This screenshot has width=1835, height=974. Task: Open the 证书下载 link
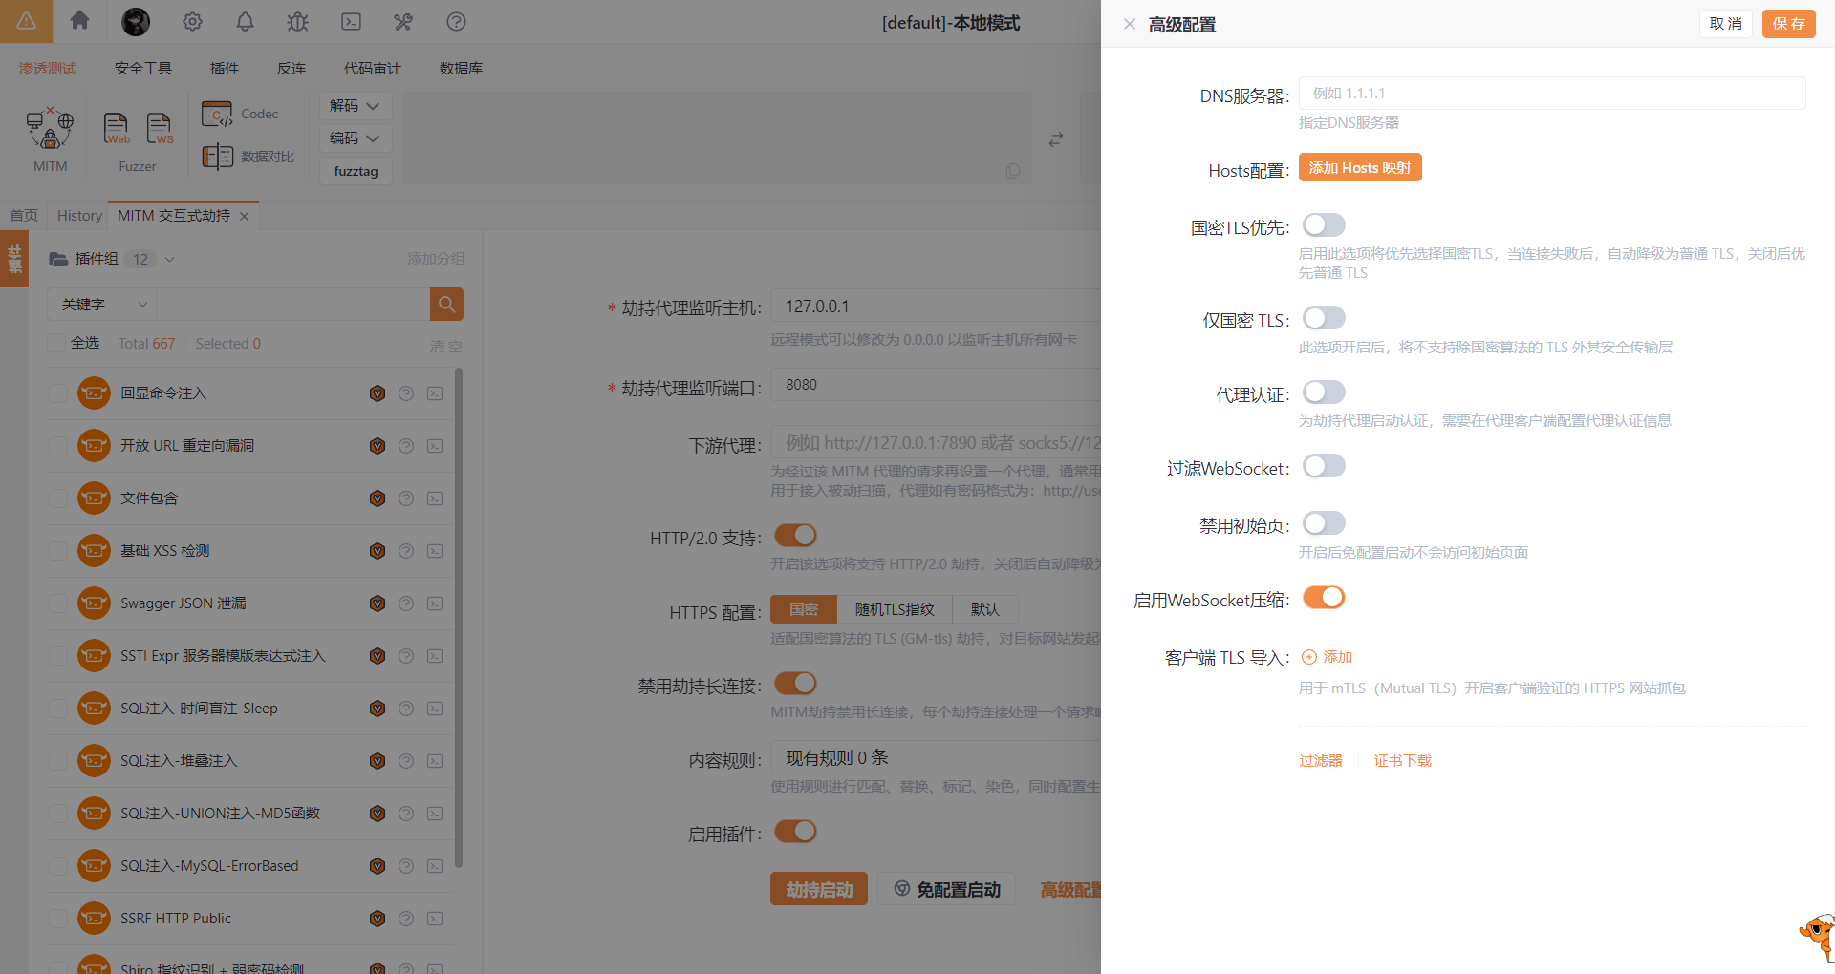pyautogui.click(x=1403, y=761)
